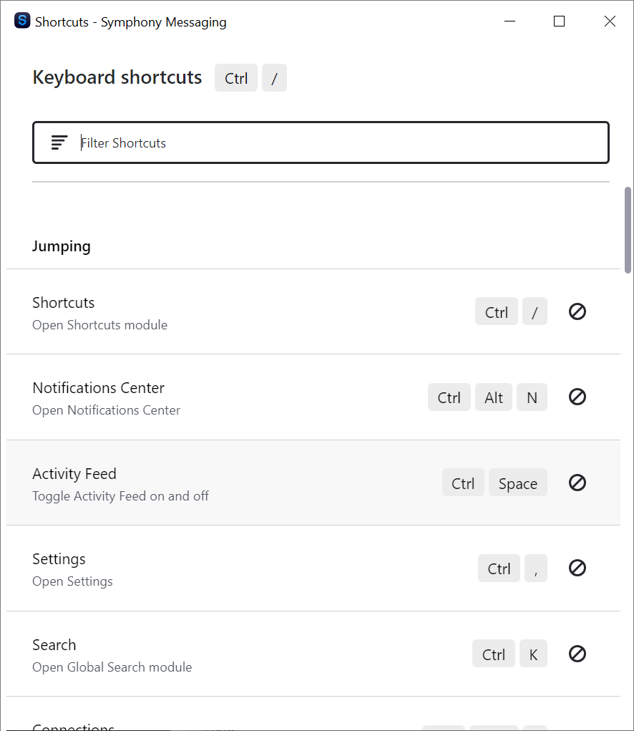Click Ctrl key for Shortcuts row
The image size is (634, 731).
[x=496, y=312]
